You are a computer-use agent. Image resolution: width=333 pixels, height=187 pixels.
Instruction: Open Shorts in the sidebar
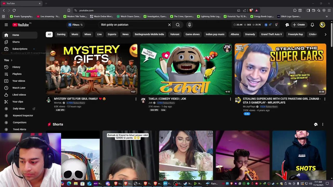pos(20,42)
